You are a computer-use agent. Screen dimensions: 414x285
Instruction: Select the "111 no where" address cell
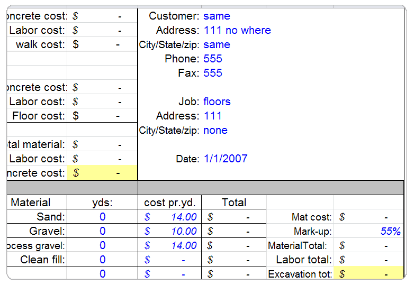tap(237, 30)
